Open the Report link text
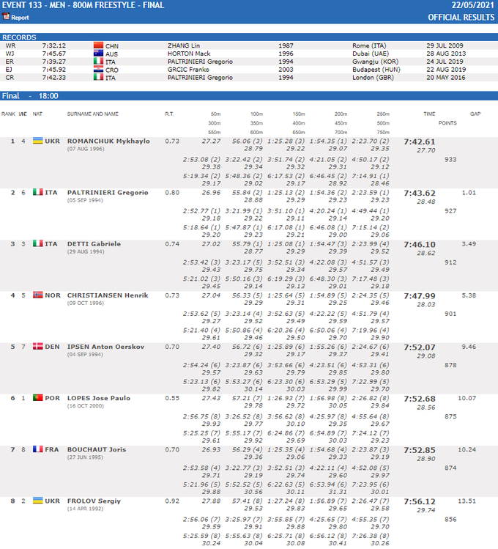Screen dimensions: 498x549 click(20, 17)
